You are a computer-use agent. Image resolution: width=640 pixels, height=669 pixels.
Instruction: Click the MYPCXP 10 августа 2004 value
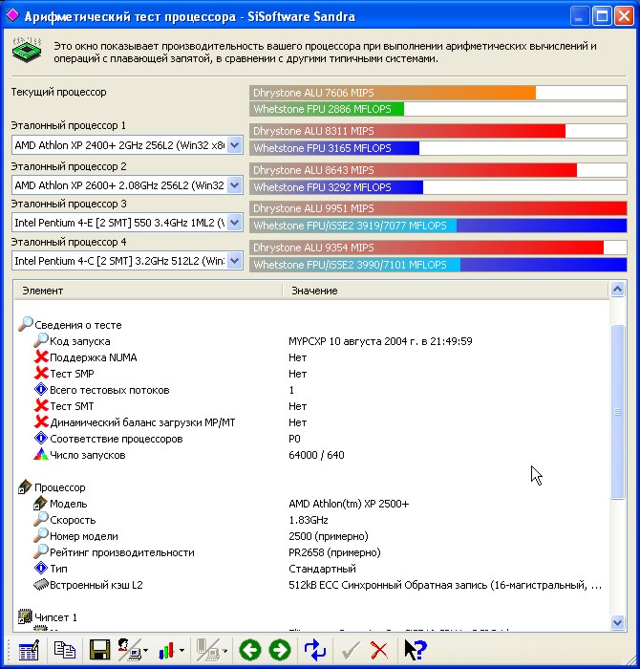pyautogui.click(x=380, y=341)
